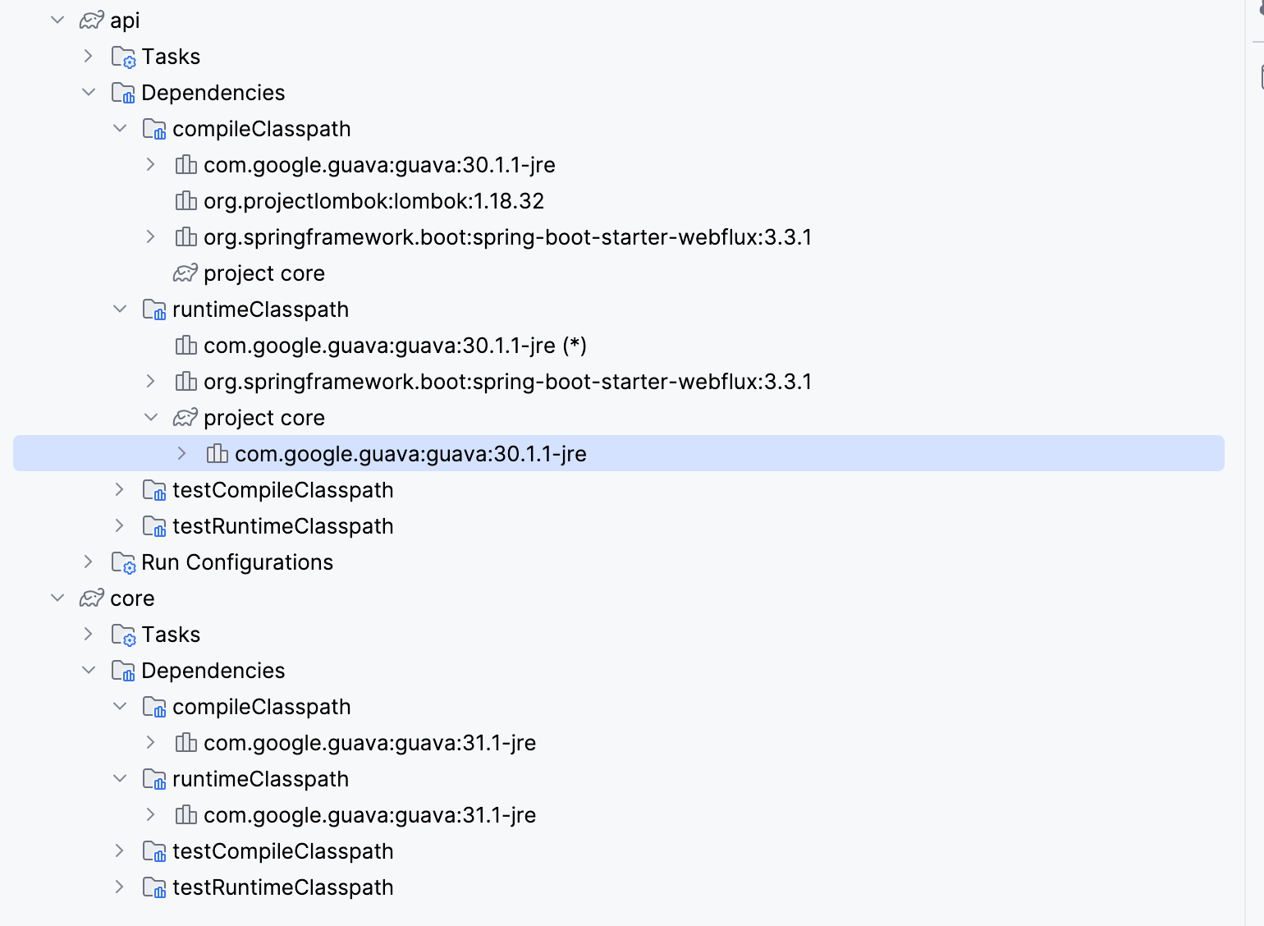Click the Tasks folder icon under api
Image resolution: width=1264 pixels, height=926 pixels.
(123, 57)
